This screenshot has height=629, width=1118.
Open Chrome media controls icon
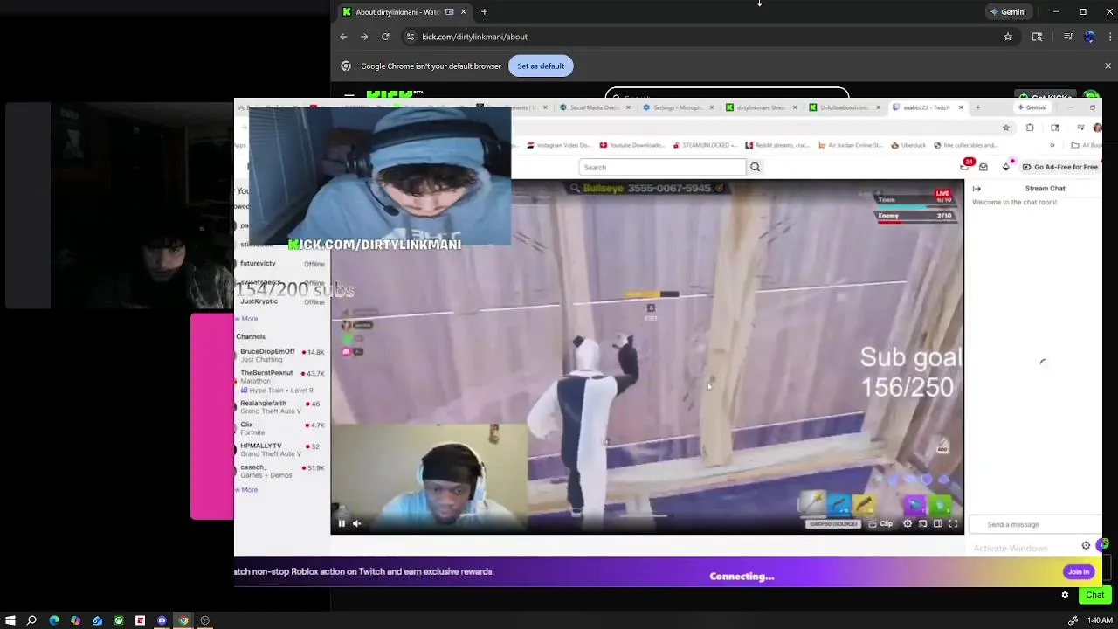click(1068, 37)
